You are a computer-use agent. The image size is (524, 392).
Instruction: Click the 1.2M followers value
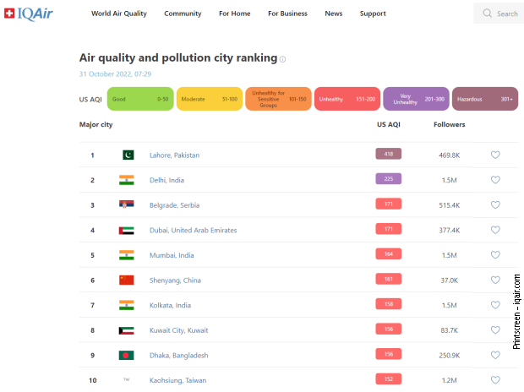click(449, 380)
